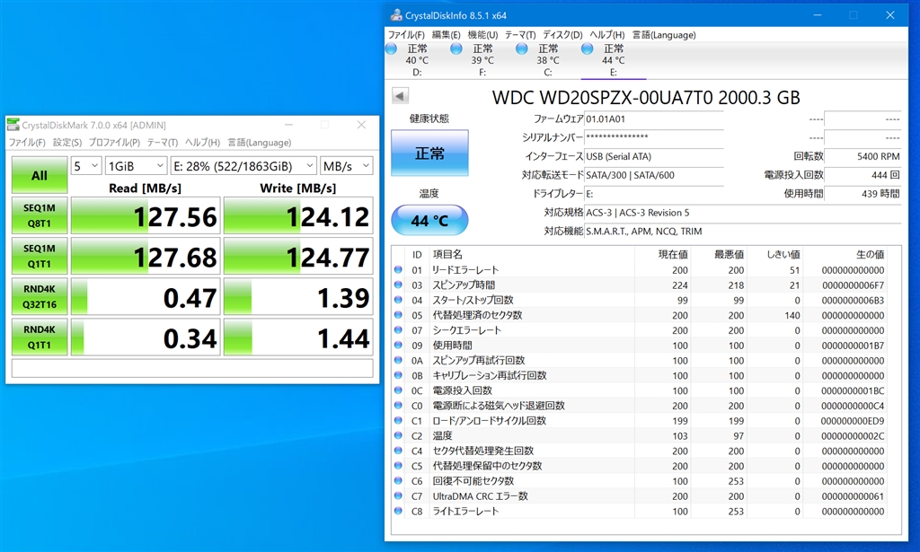Open the drive selector showing E: 28%
The width and height of the screenshot is (920, 552).
(x=243, y=166)
